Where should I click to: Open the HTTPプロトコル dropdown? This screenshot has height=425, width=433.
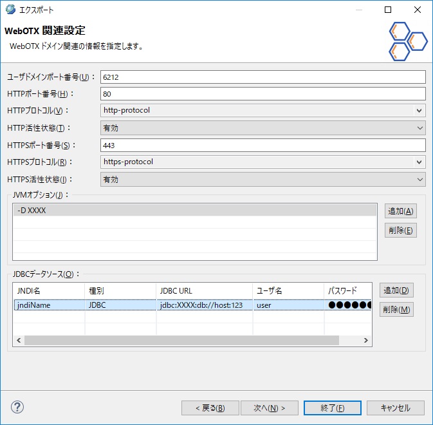[263, 110]
